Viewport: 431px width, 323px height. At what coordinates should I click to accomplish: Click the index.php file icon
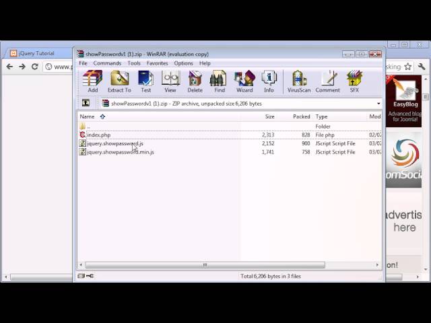tap(82, 135)
